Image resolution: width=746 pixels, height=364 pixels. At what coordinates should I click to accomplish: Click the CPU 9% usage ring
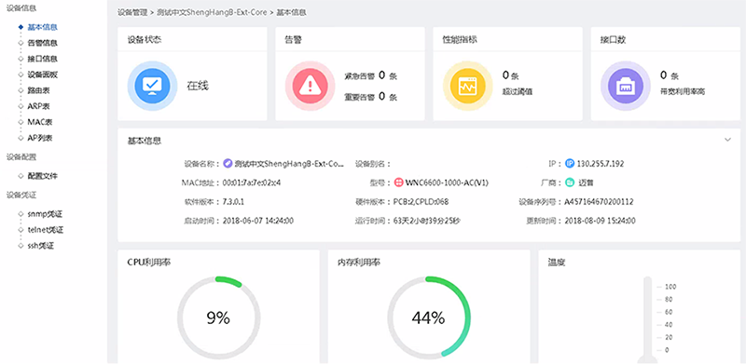pos(218,317)
